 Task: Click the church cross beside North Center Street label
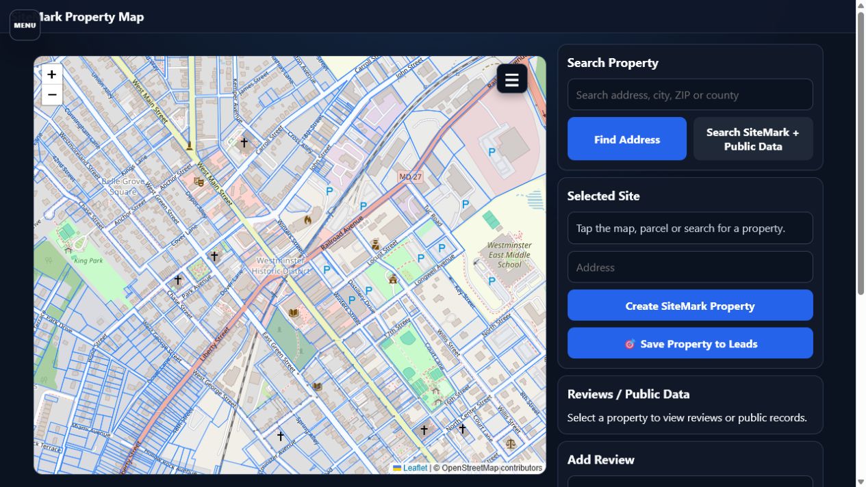tap(462, 429)
